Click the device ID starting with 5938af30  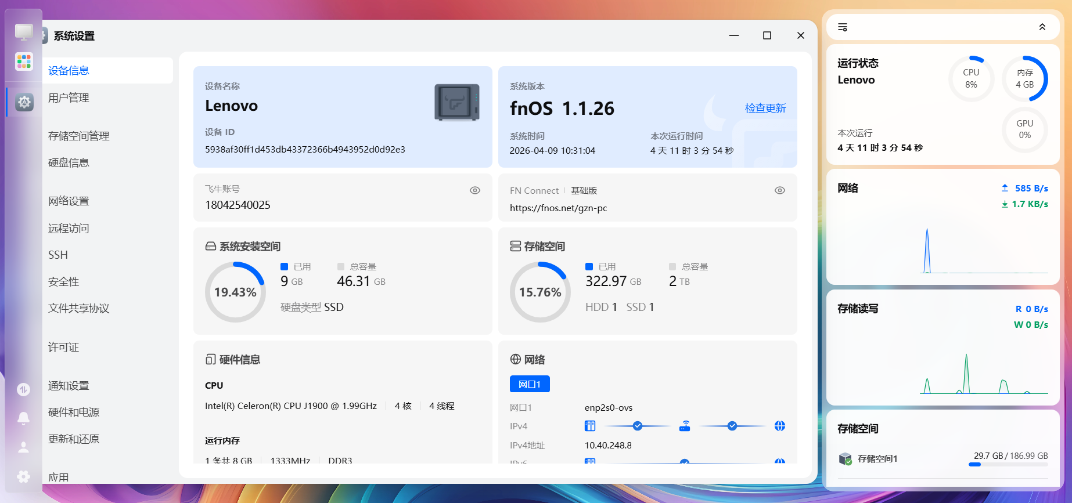coord(305,150)
